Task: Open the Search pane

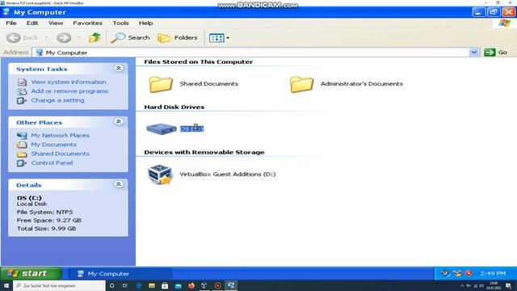Action: (130, 38)
